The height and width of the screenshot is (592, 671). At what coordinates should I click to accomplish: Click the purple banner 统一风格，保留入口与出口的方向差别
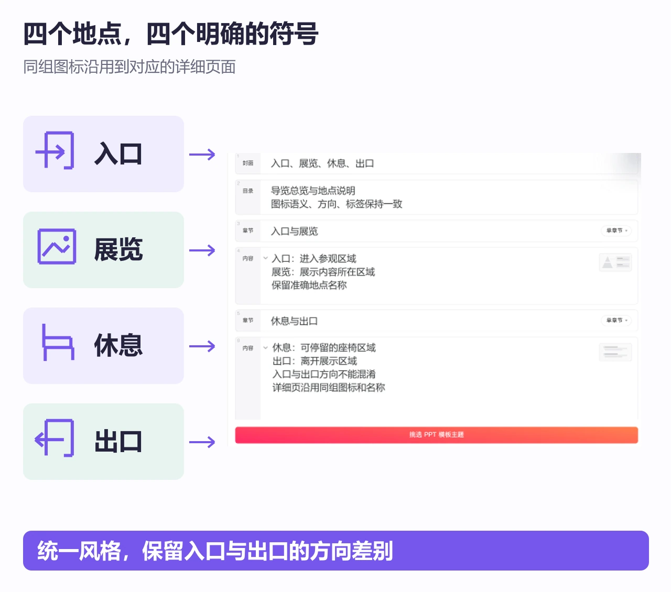click(335, 551)
